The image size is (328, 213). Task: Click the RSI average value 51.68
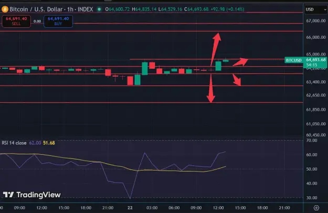[x=49, y=143]
